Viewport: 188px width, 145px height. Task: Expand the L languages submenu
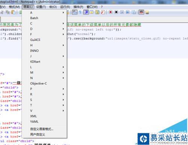[44, 67]
